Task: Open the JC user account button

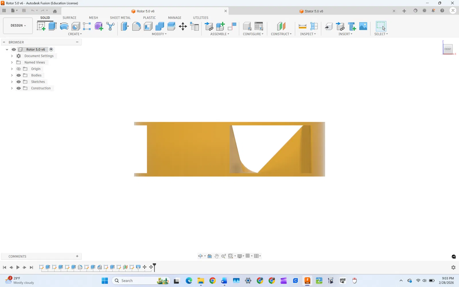Action: pyautogui.click(x=453, y=11)
